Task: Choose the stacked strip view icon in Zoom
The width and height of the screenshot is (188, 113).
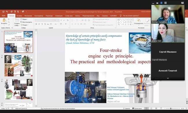Action: (161, 3)
